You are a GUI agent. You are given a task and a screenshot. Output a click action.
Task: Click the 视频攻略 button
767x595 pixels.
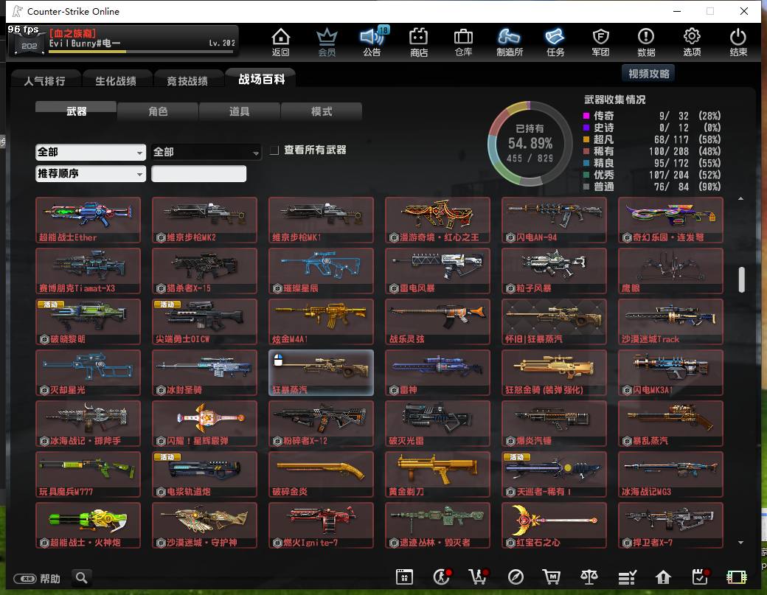point(648,74)
